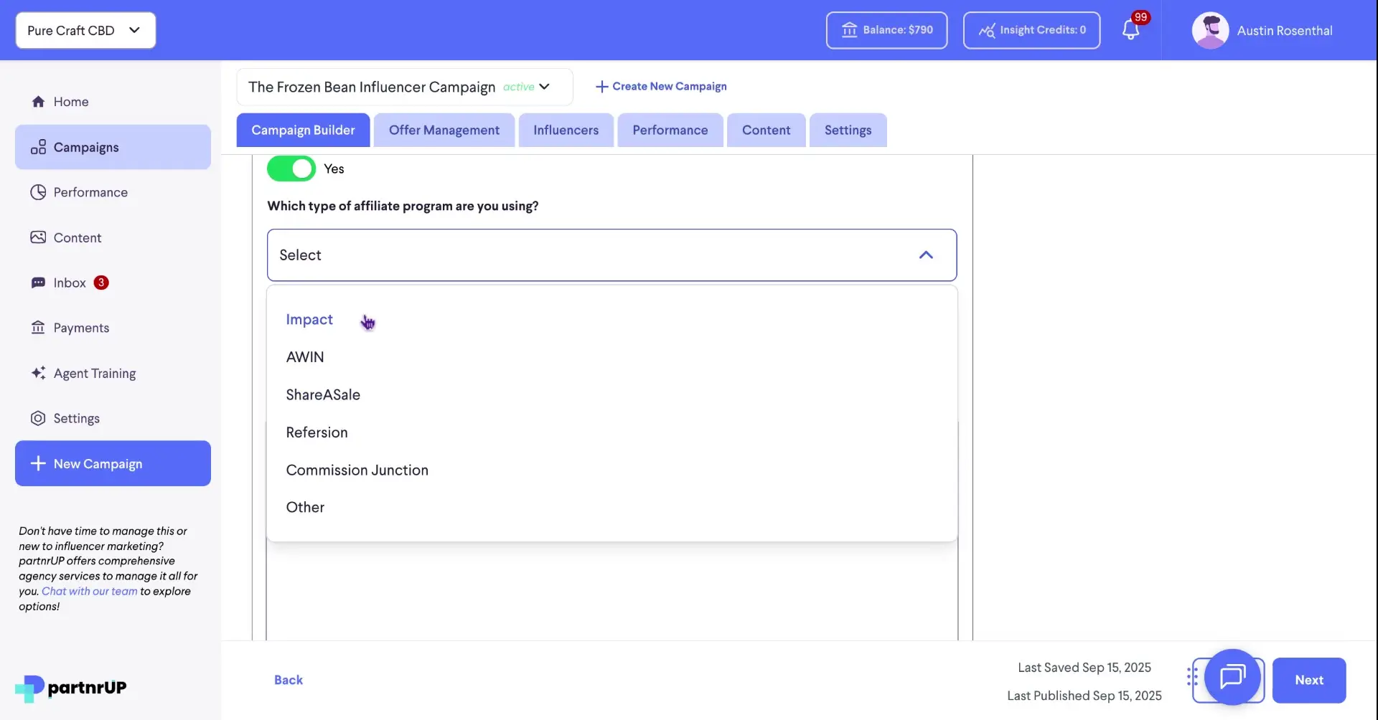This screenshot has height=720, width=1378.
Task: Go to Payments via the sidebar icon
Action: [82, 328]
